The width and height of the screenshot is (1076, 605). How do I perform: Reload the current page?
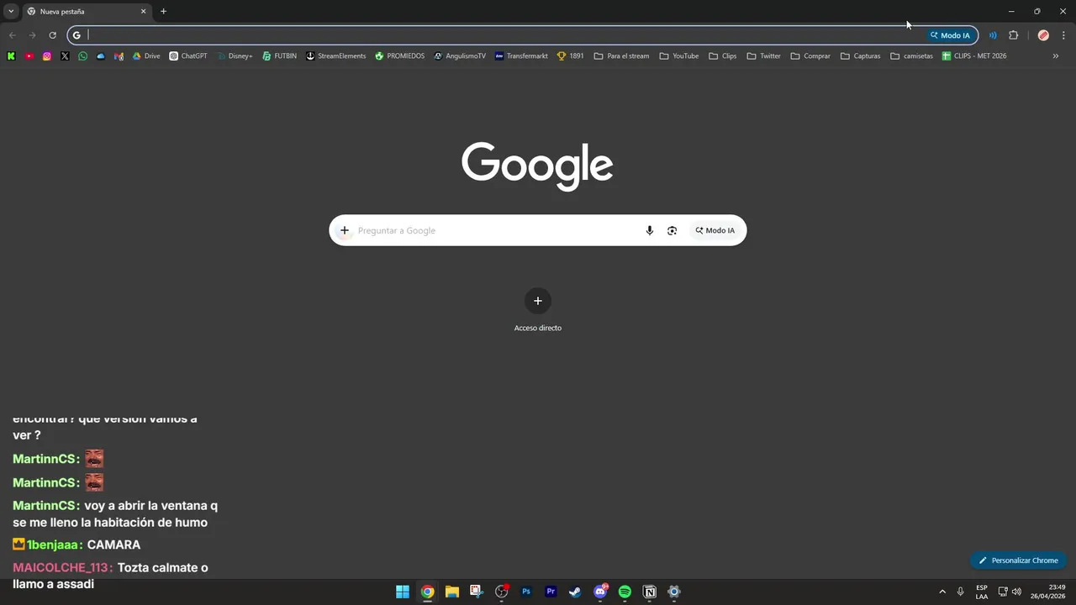click(52, 35)
